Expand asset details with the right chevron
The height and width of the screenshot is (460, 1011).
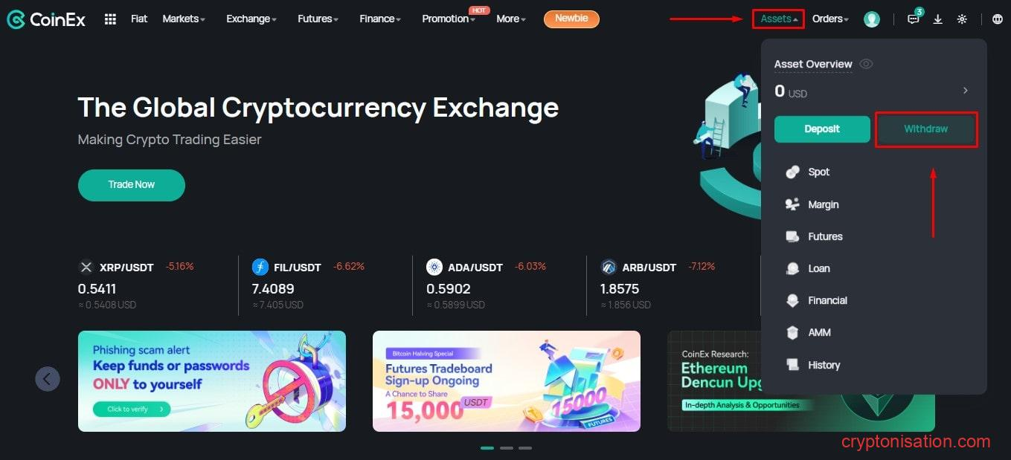(966, 90)
